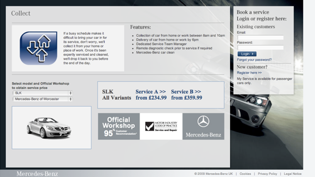
Task: Click the Motor Industry Code of Practice badge
Action: [x=161, y=126]
